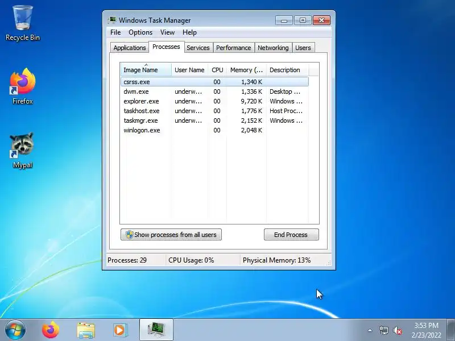Click the 9,720 K memory value
This screenshot has height=341, width=455.
(x=251, y=101)
